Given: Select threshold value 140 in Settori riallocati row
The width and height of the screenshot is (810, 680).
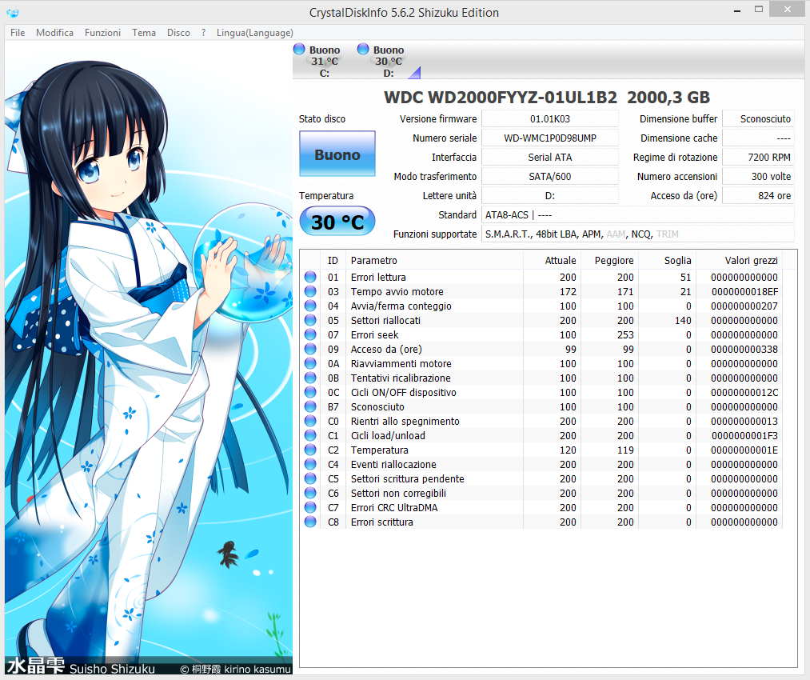Looking at the screenshot, I should point(683,320).
